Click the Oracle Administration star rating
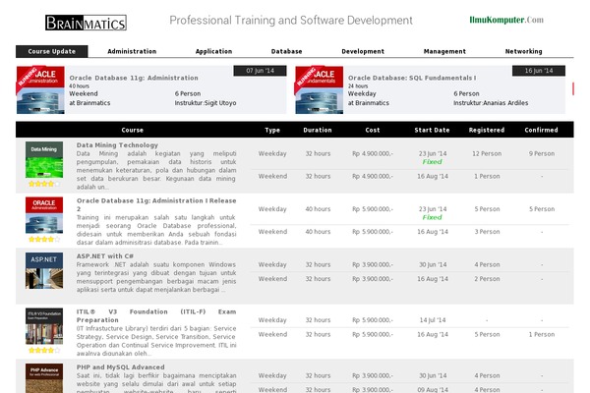 pos(44,239)
